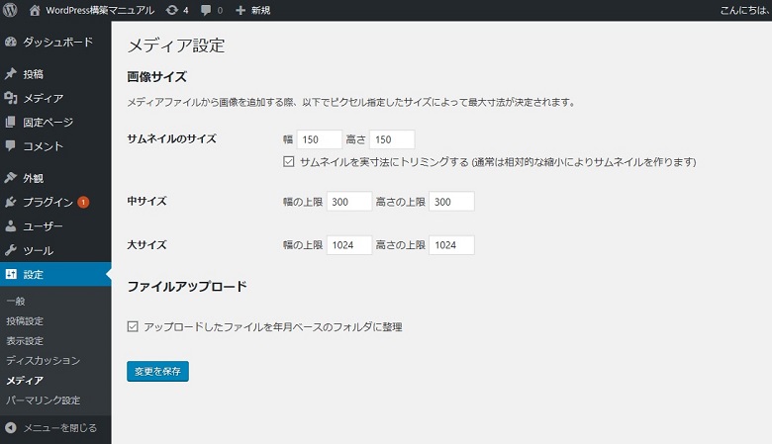
Task: Click the settings sliders icon beside 設定
Action: coord(11,274)
